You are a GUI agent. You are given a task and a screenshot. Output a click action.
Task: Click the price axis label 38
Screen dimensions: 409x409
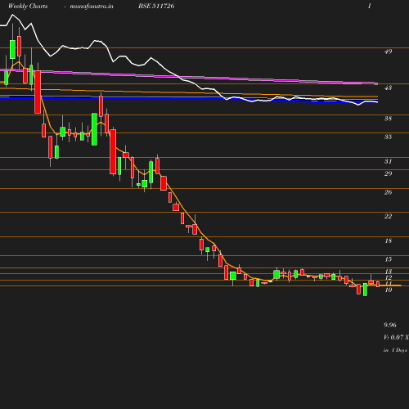(388, 119)
